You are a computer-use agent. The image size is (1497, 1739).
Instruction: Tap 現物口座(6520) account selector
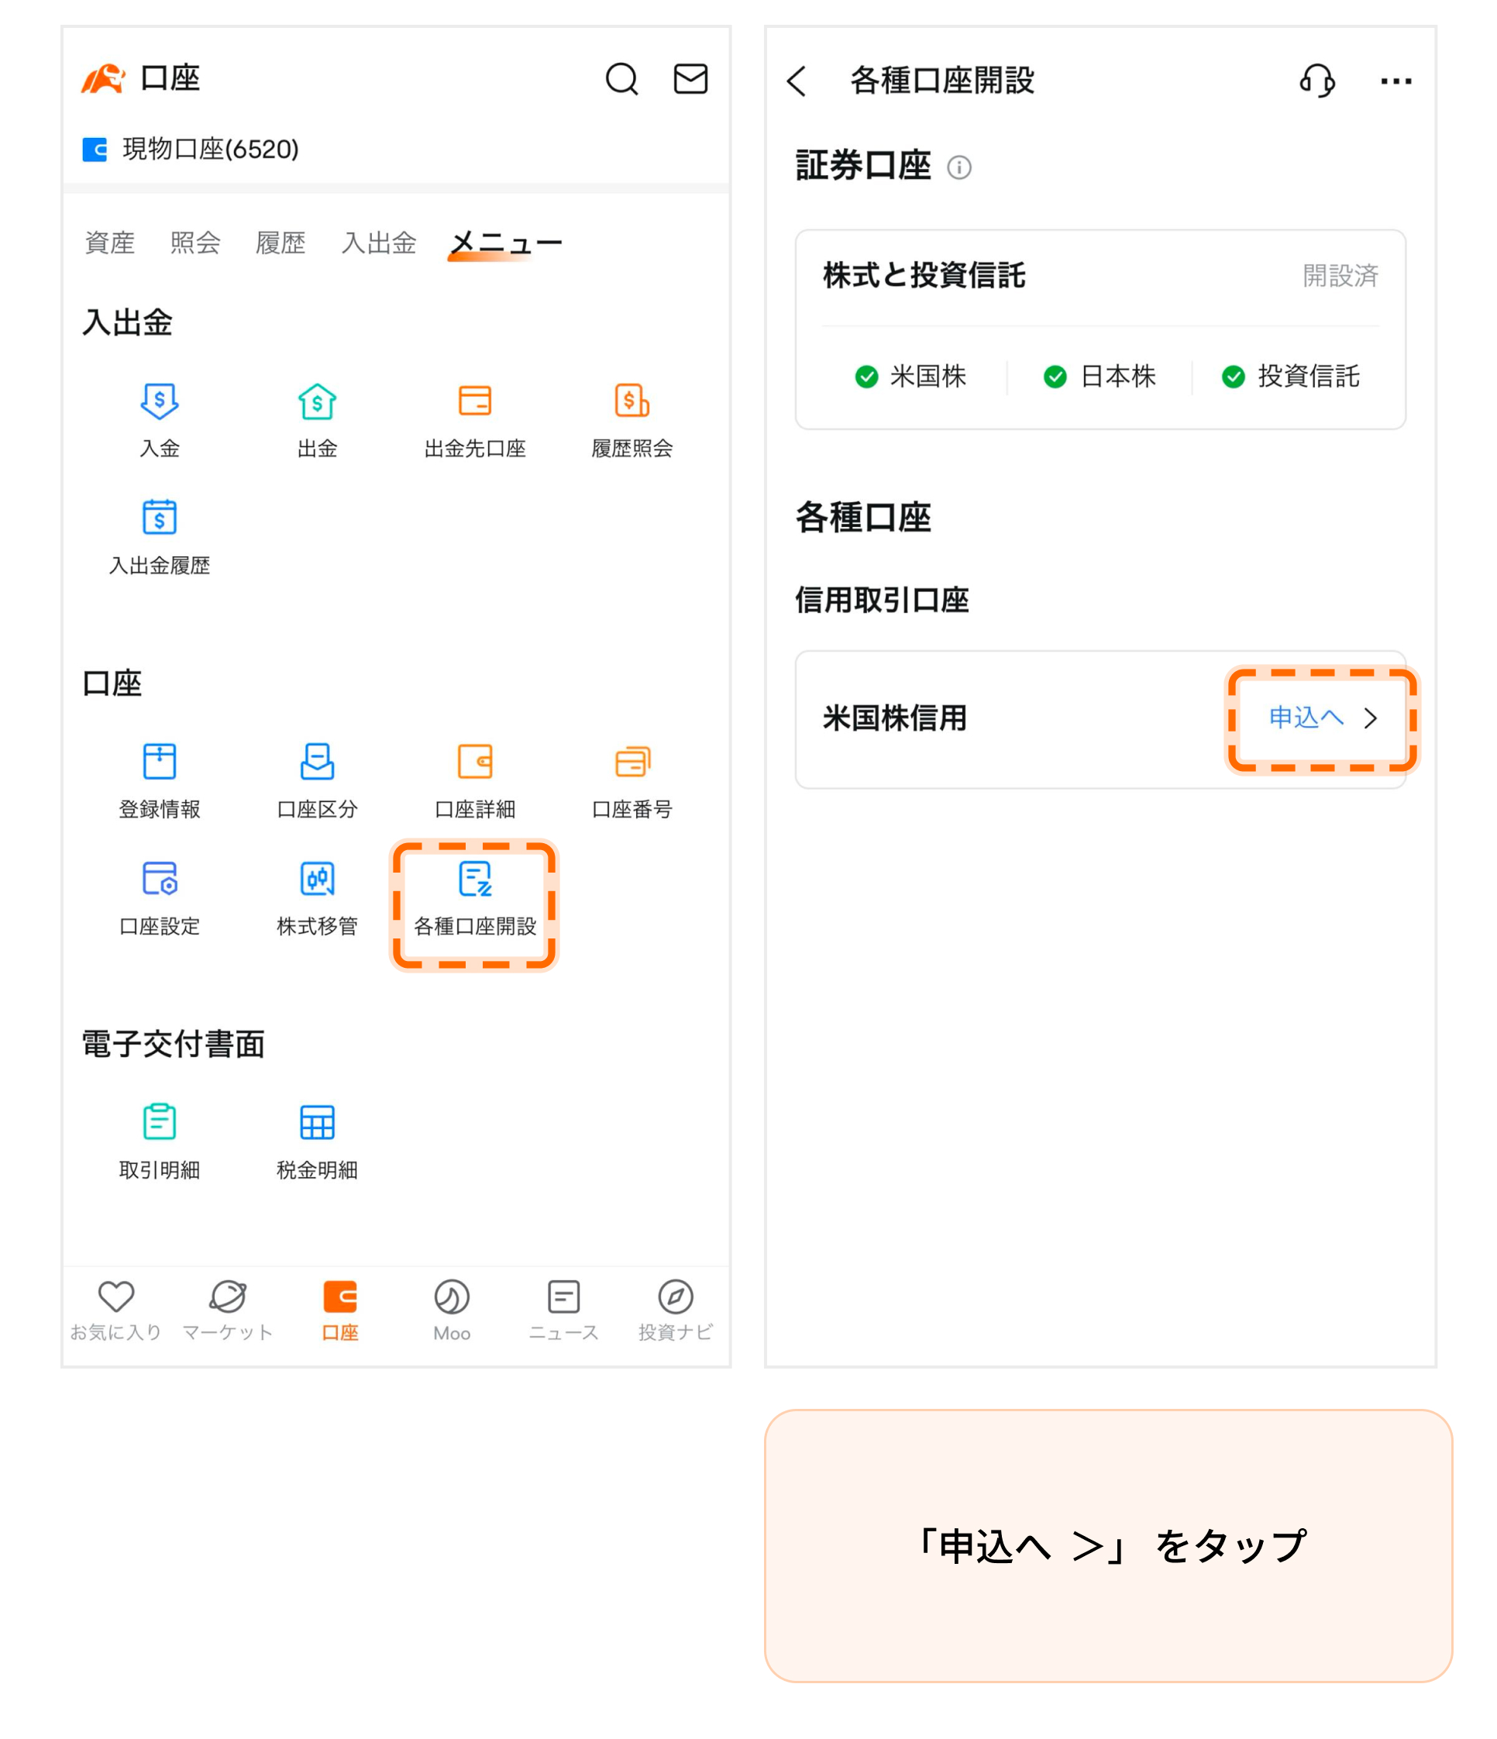point(210,151)
